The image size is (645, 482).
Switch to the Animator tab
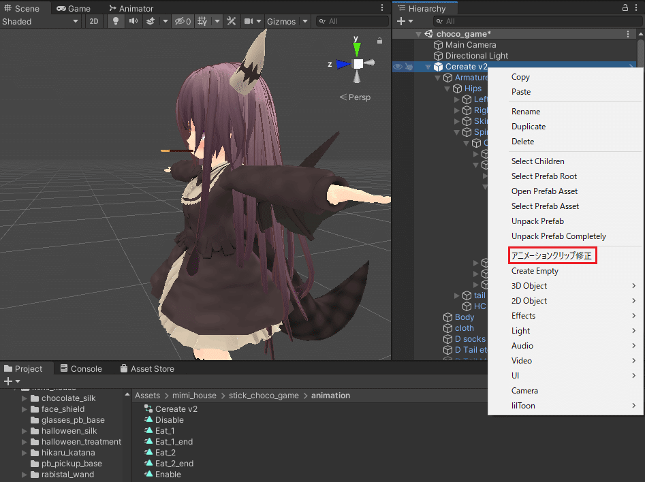tap(131, 8)
